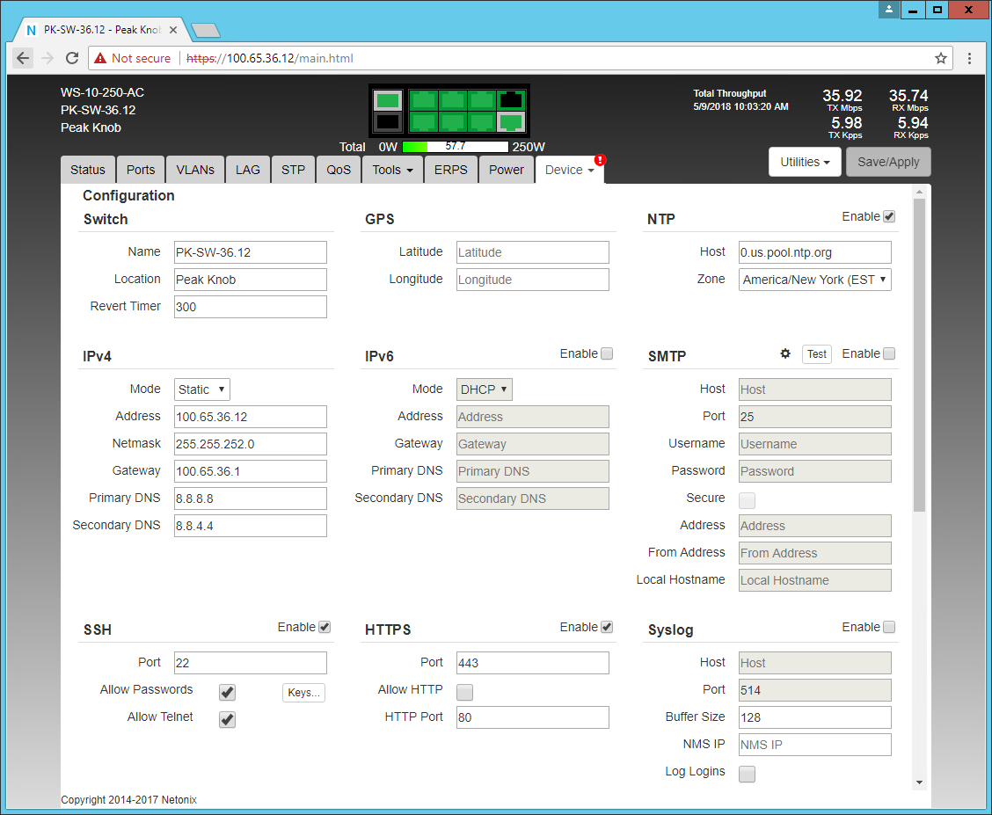This screenshot has height=815, width=992.
Task: Switch to the VLANs tab
Action: 194,170
